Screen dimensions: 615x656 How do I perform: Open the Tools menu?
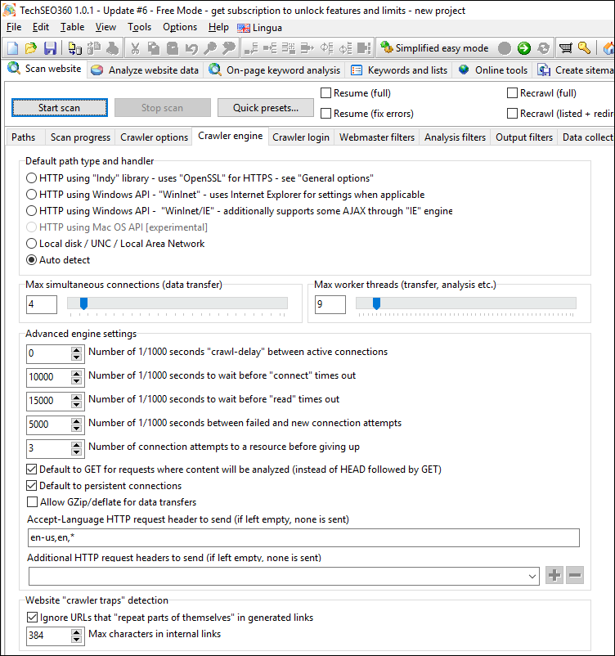(139, 27)
